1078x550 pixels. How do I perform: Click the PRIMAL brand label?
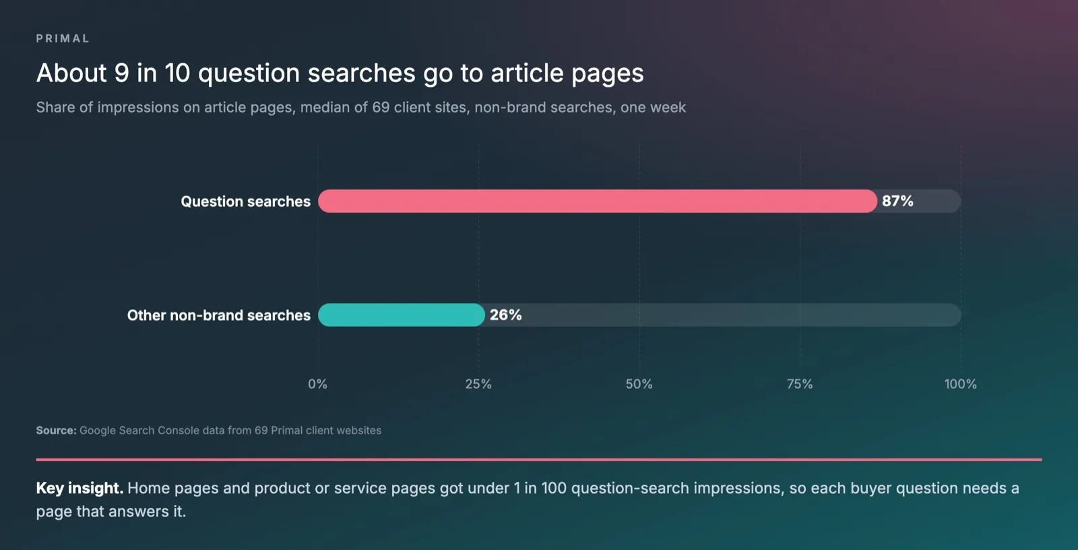pos(63,38)
